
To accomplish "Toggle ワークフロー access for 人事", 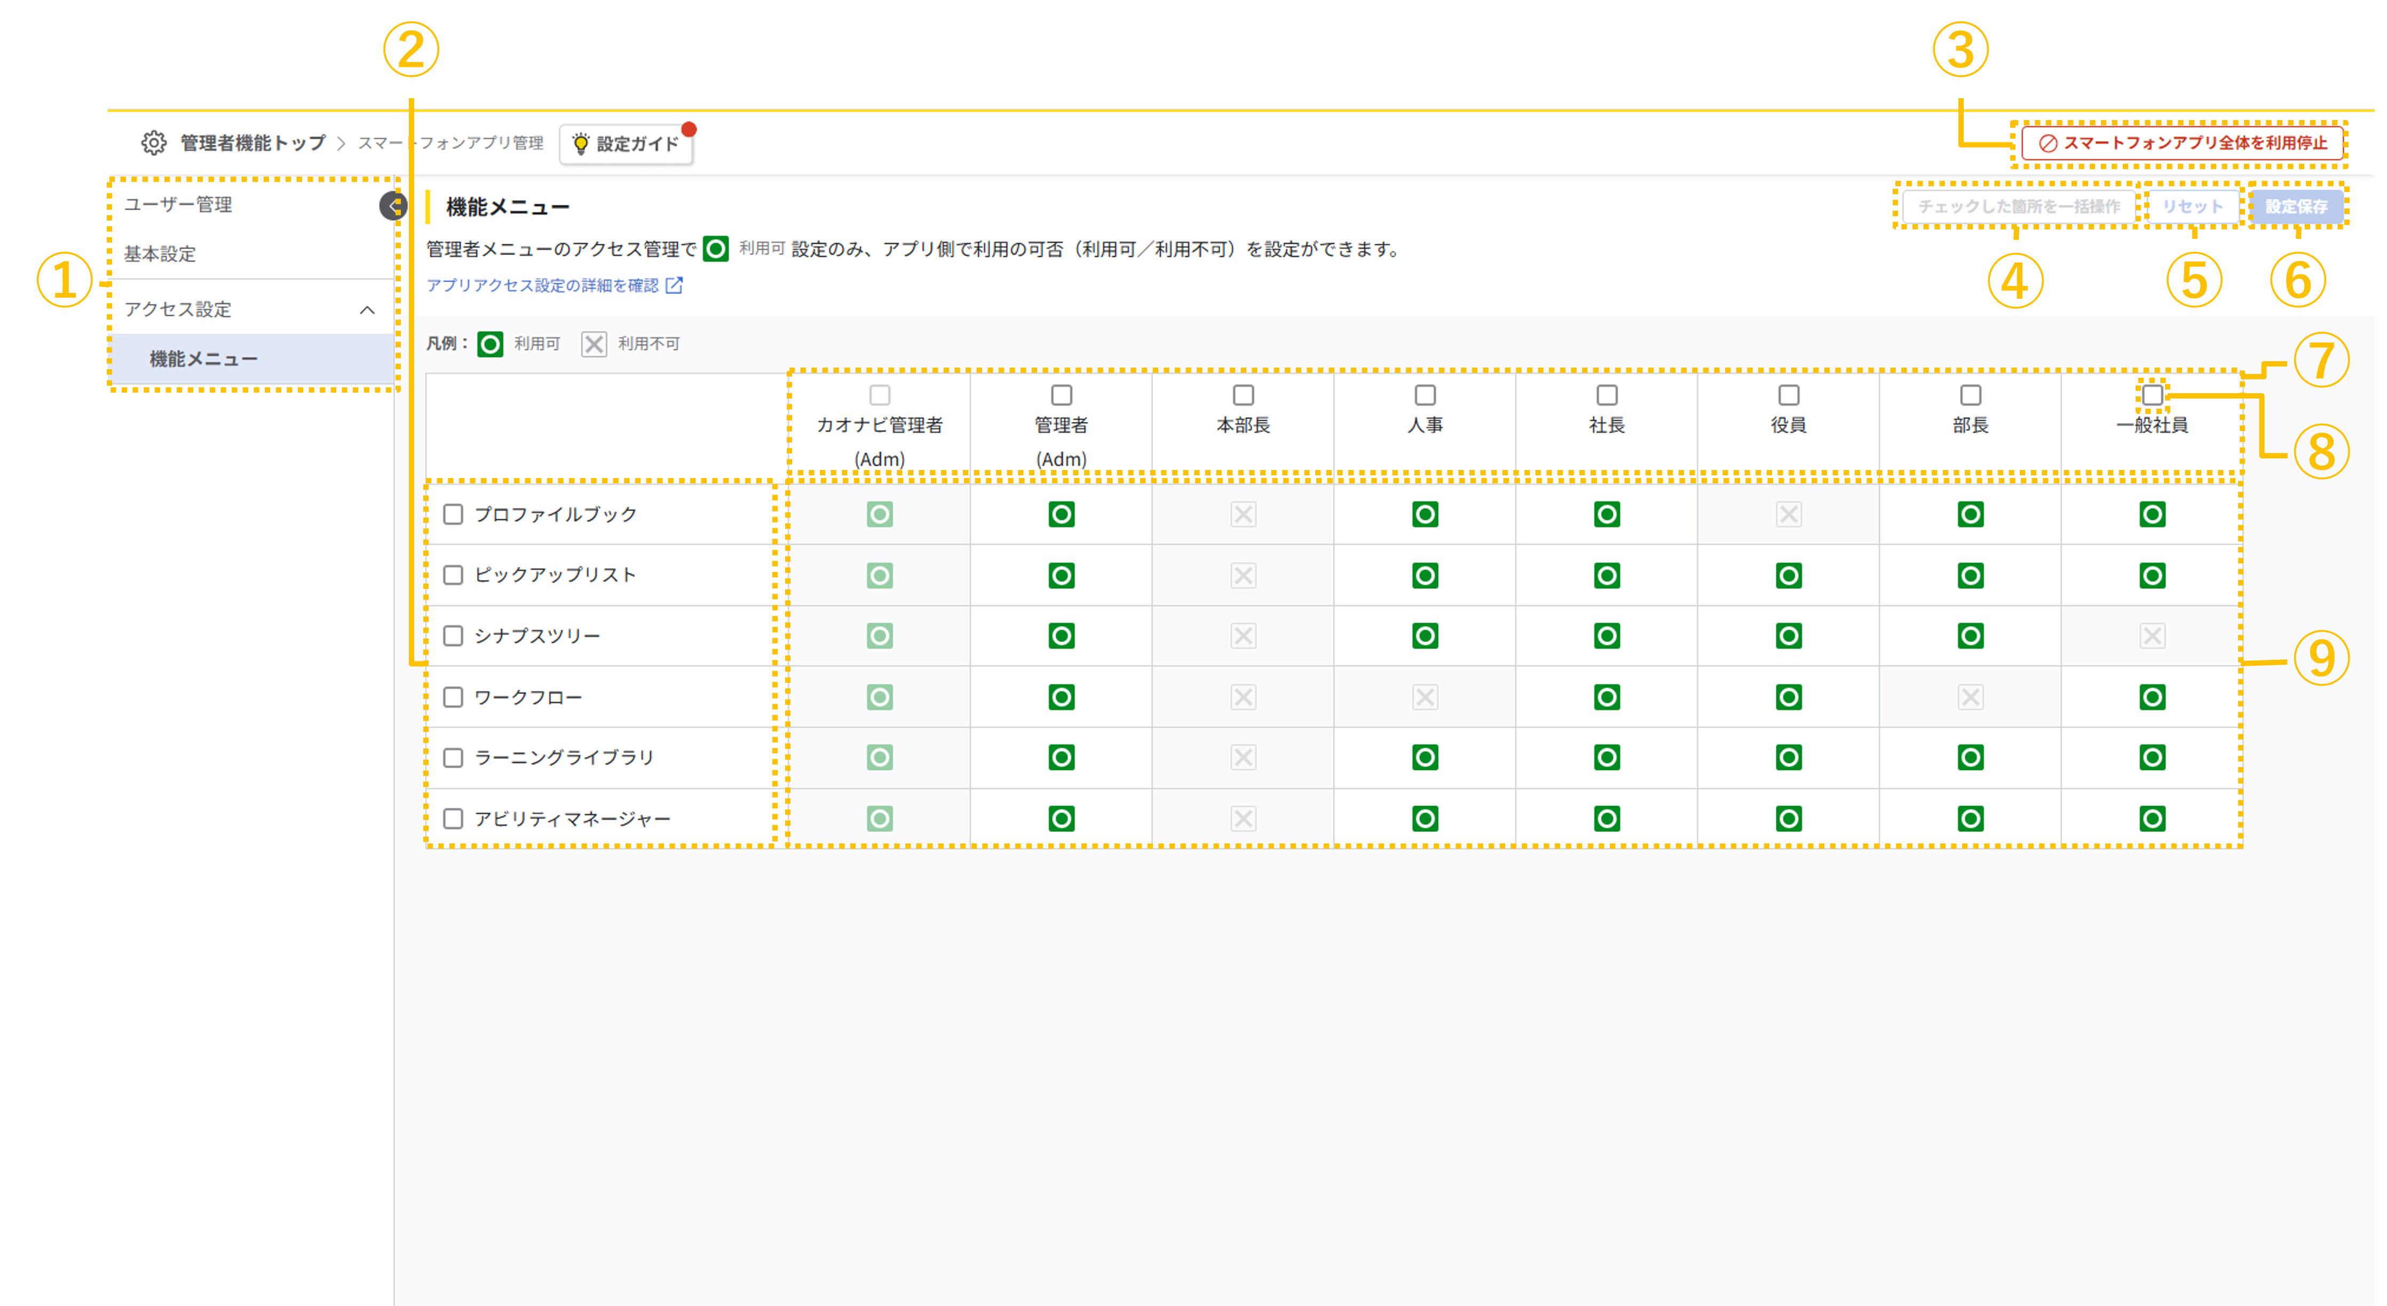I will click(x=1425, y=697).
